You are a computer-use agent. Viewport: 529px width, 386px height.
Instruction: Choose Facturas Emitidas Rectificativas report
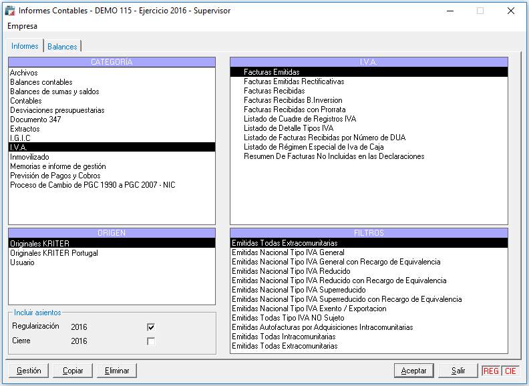(369, 81)
